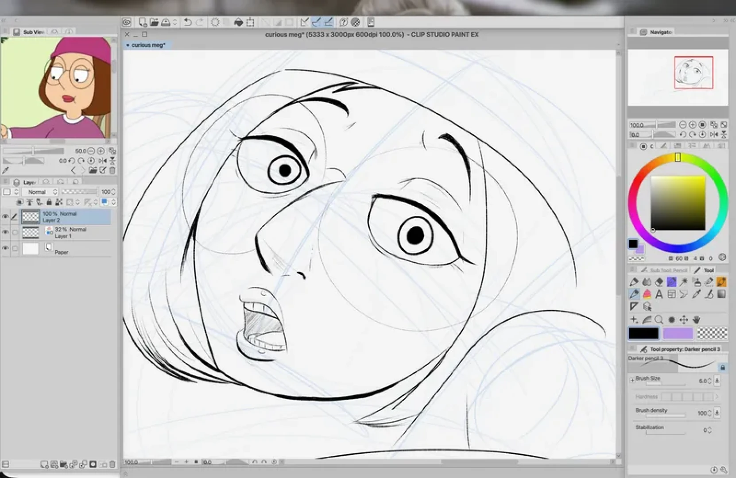Select the Hand move tool
The height and width of the screenshot is (478, 736).
point(697,320)
